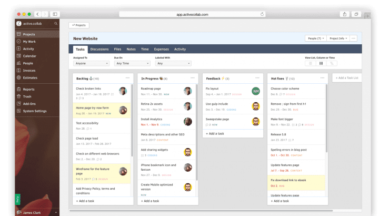
Task: Switch to timeline view
Action: [x=331, y=63]
